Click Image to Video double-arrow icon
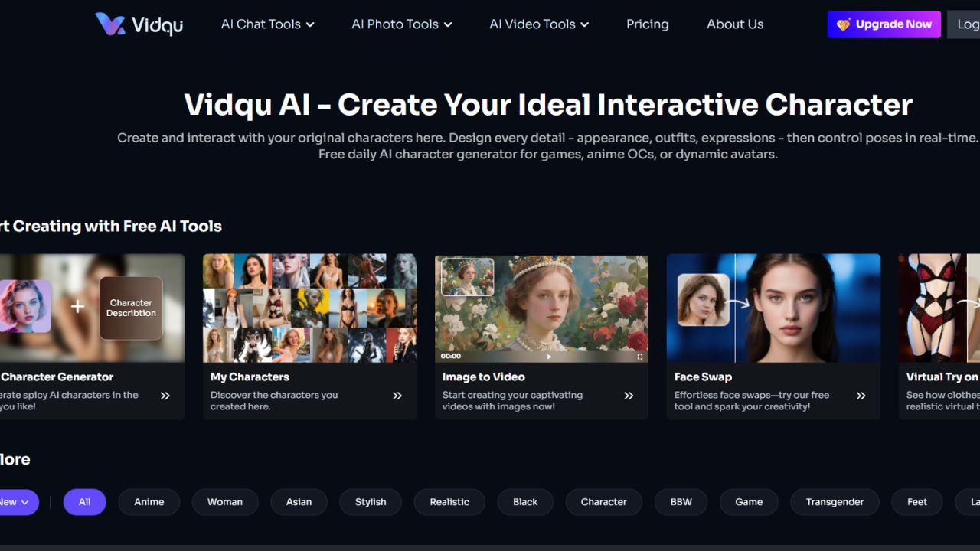 (x=629, y=396)
